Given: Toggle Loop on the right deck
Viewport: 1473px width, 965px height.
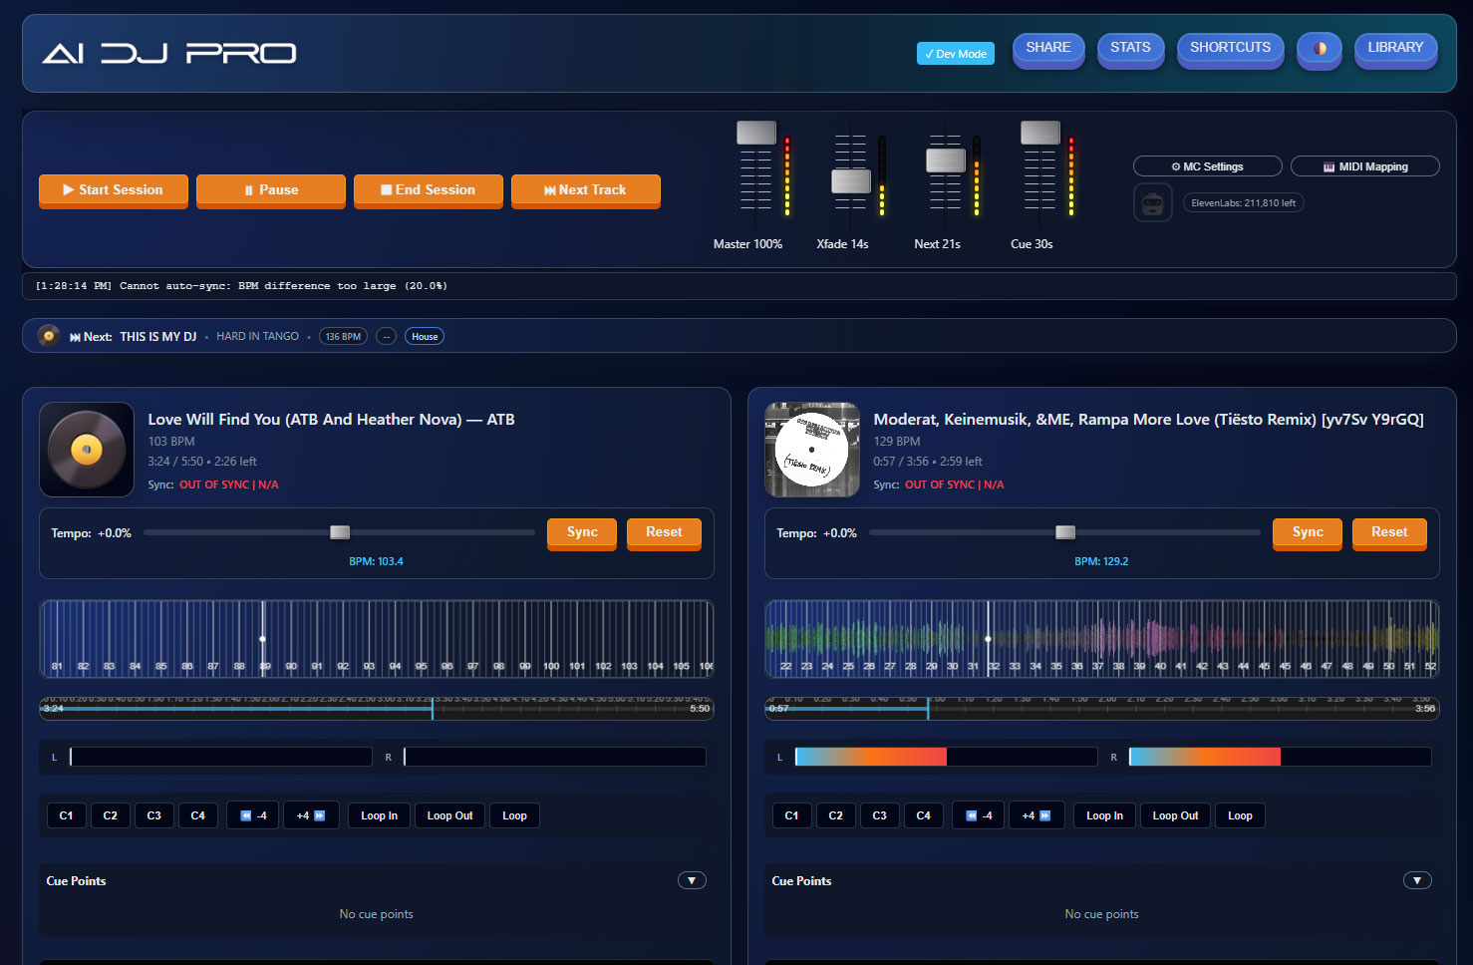Looking at the screenshot, I should click(1240, 815).
